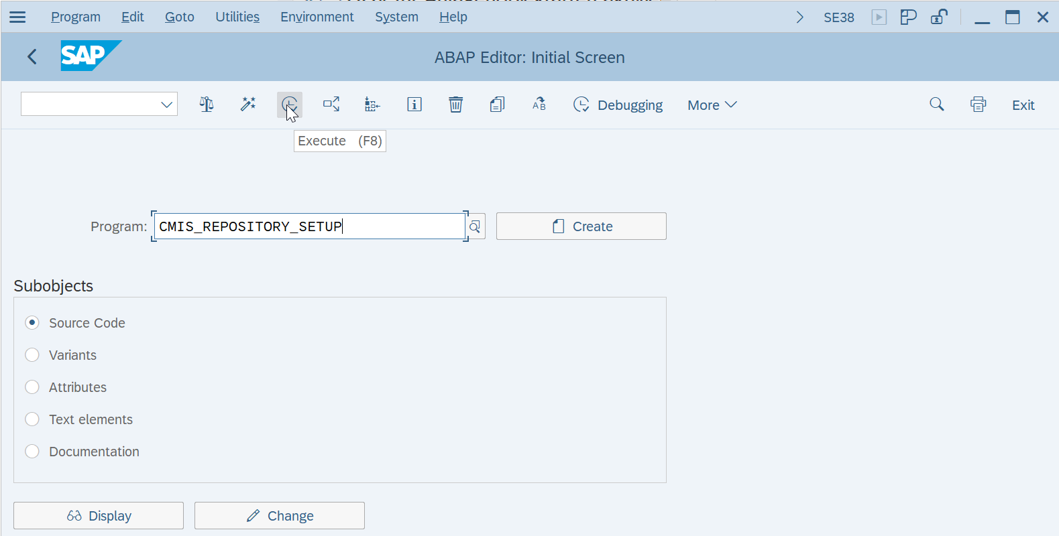Click the SE38 transaction code text
1059x536 pixels.
pyautogui.click(x=839, y=17)
